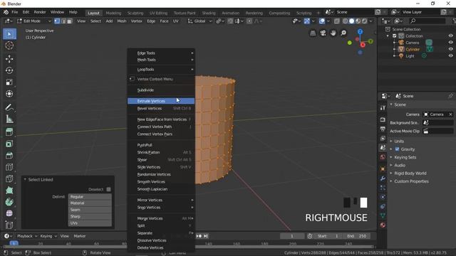The height and width of the screenshot is (256, 456).
Task: Select solid viewport shading
Action: click(x=351, y=21)
